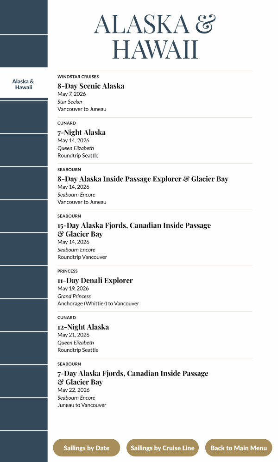The height and width of the screenshot is (462, 278).
Task: Click the Sailings by Date button
Action: 87,448
